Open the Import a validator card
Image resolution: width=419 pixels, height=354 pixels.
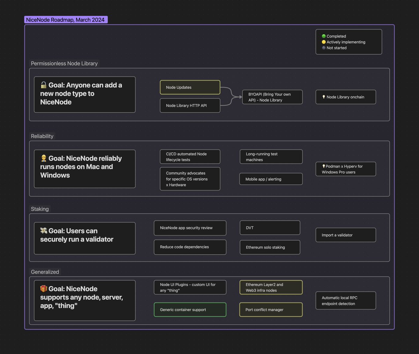click(345, 235)
